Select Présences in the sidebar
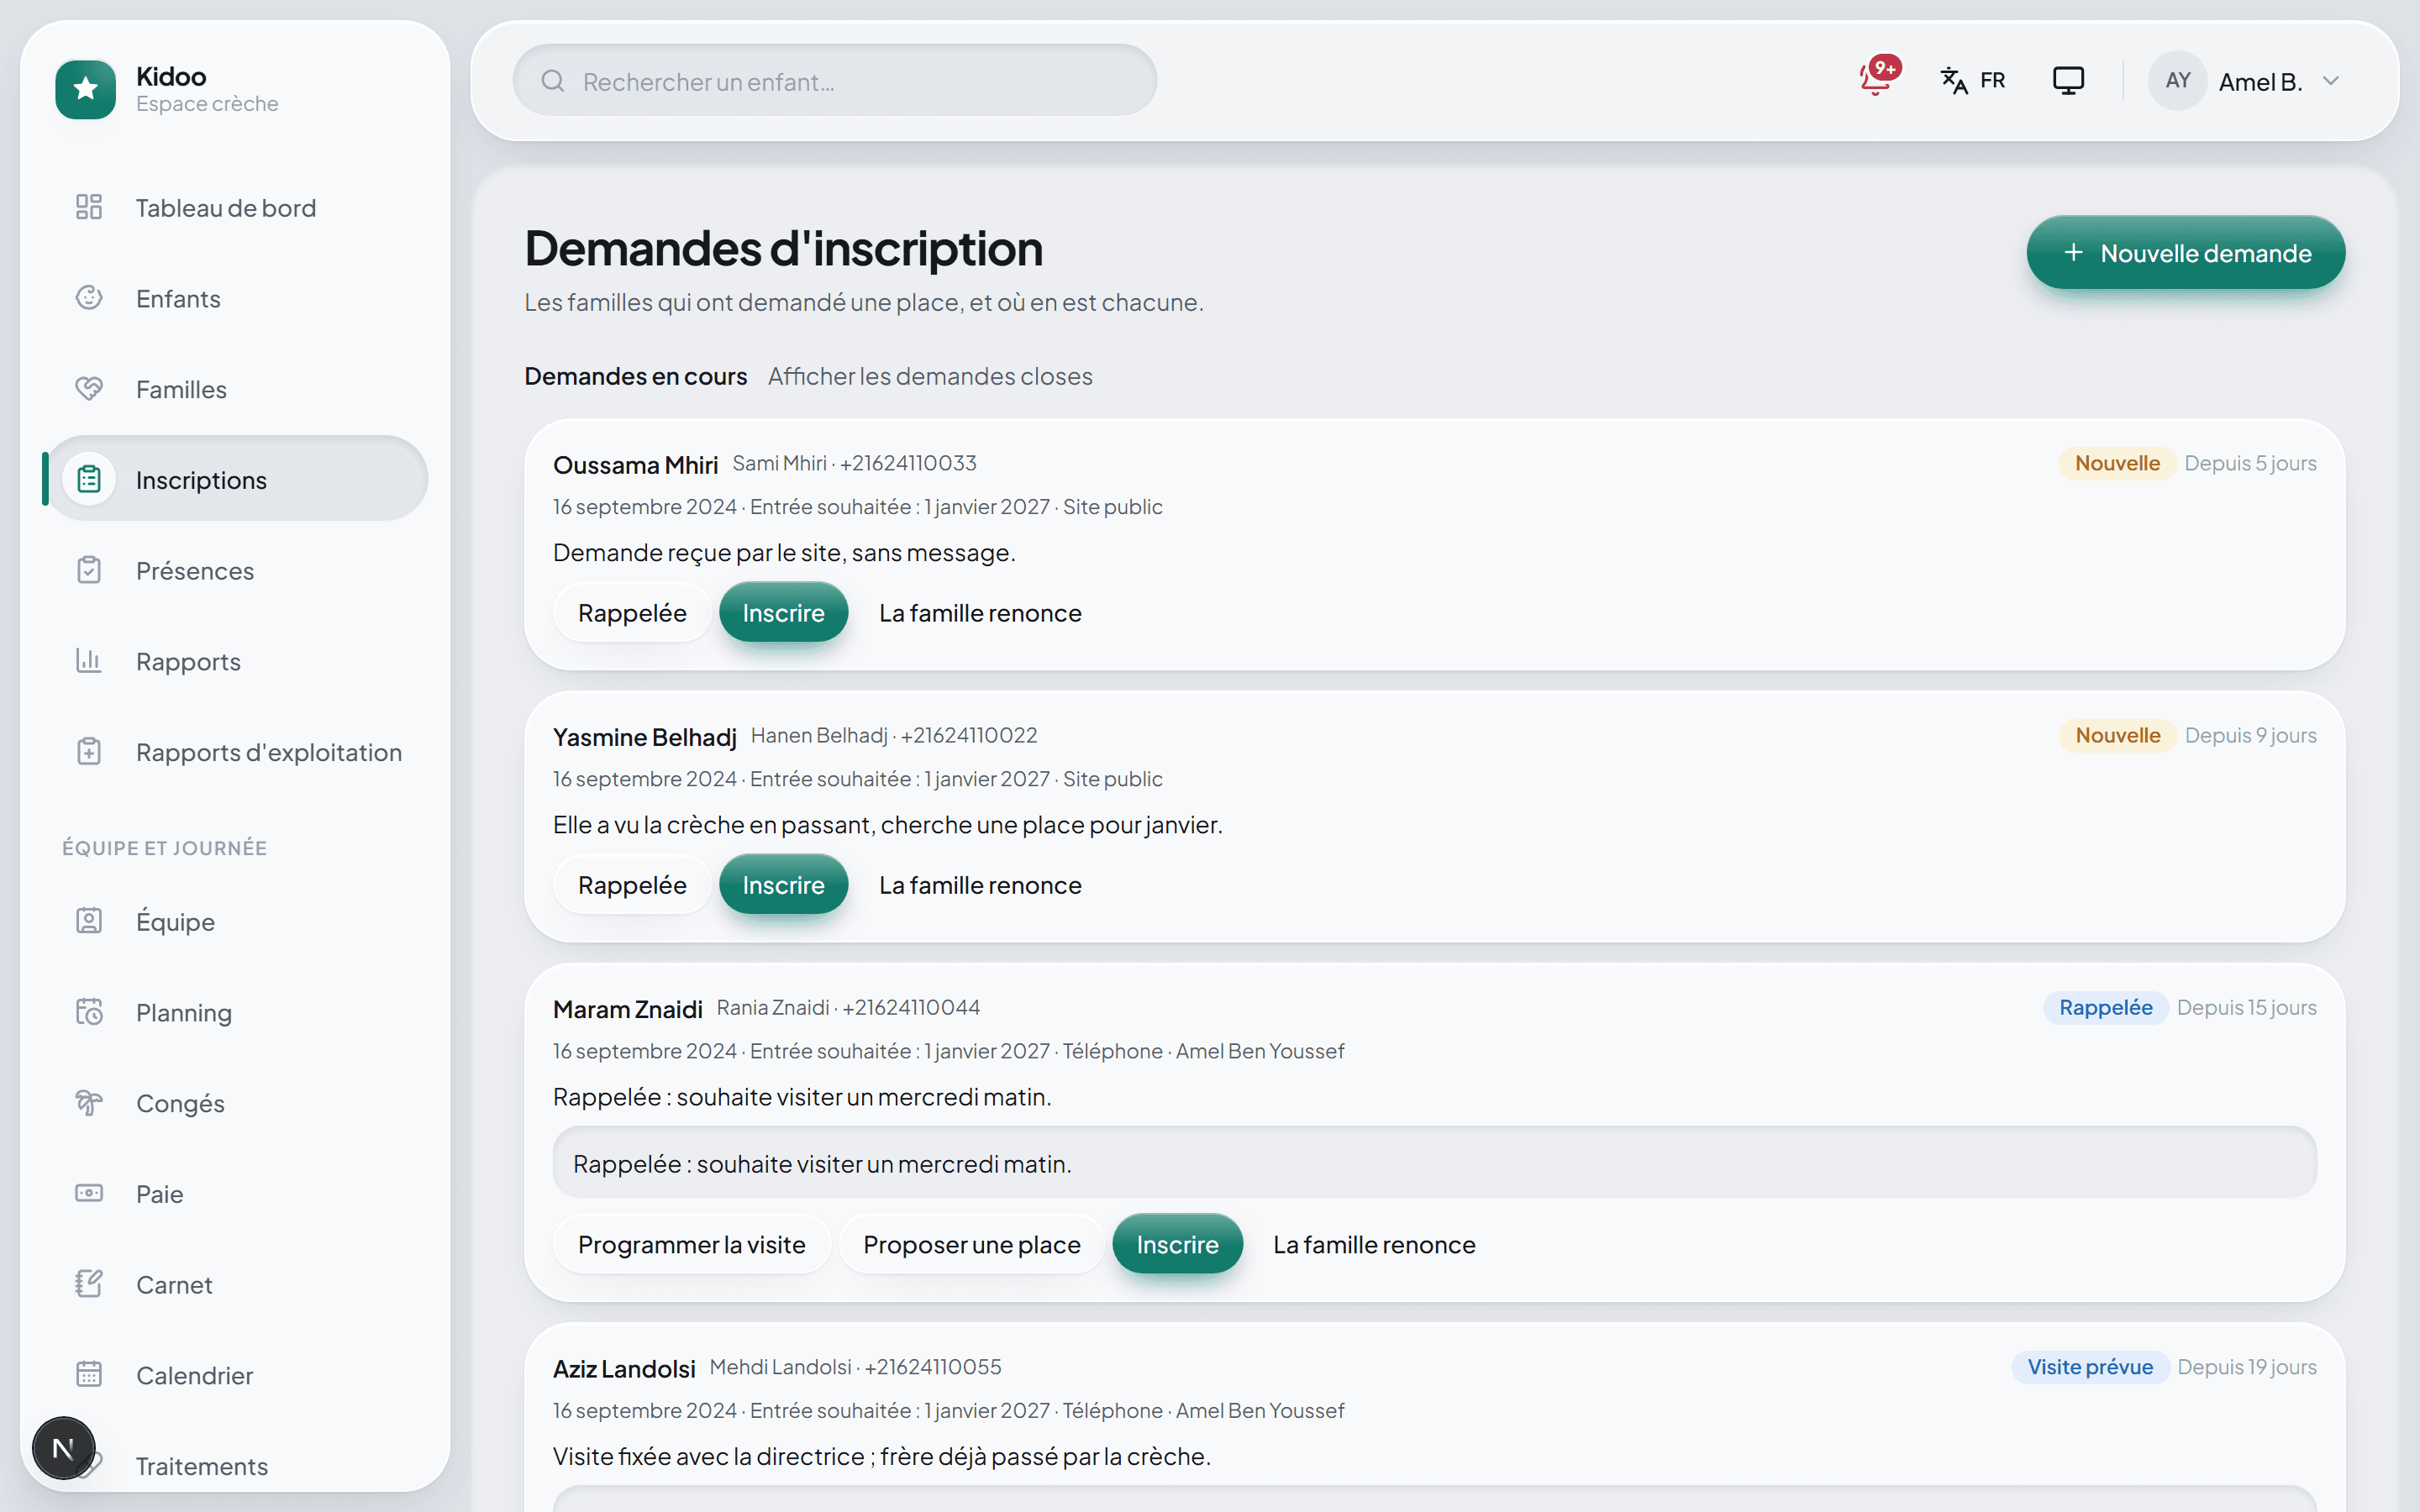Screen dimensions: 2420x1512 (236, 570)
